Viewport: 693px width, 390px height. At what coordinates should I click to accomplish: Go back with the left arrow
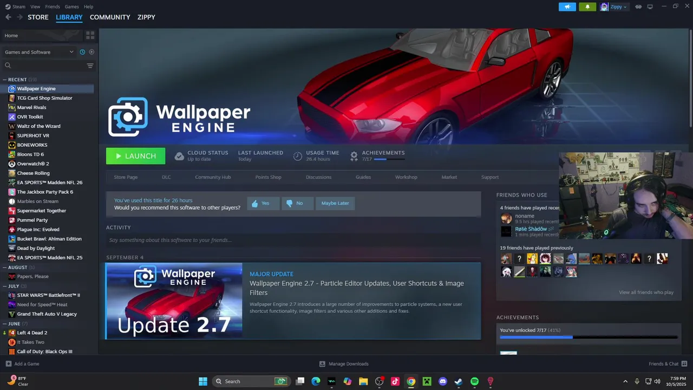tap(8, 17)
